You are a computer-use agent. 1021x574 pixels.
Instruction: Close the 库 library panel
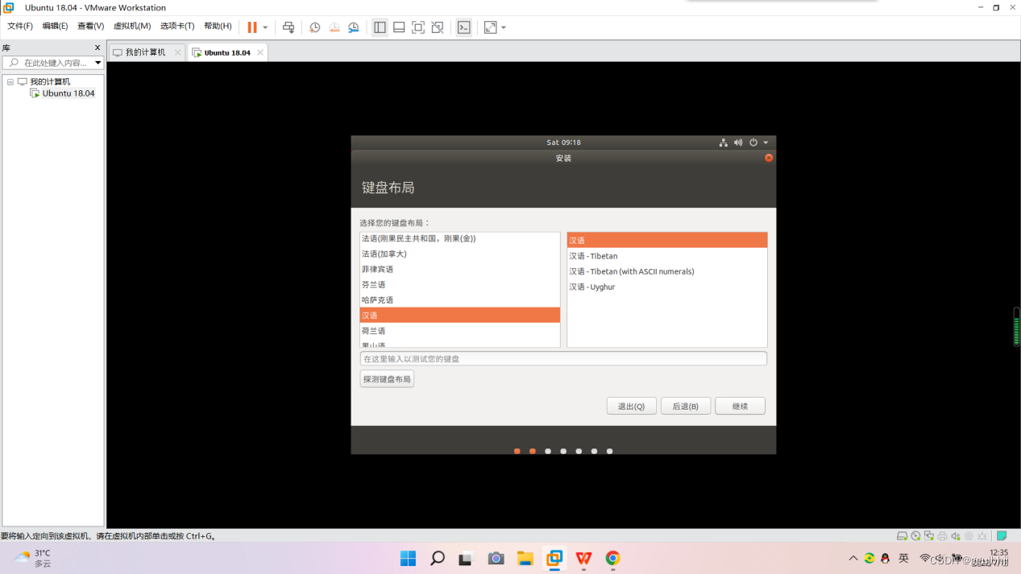click(98, 47)
